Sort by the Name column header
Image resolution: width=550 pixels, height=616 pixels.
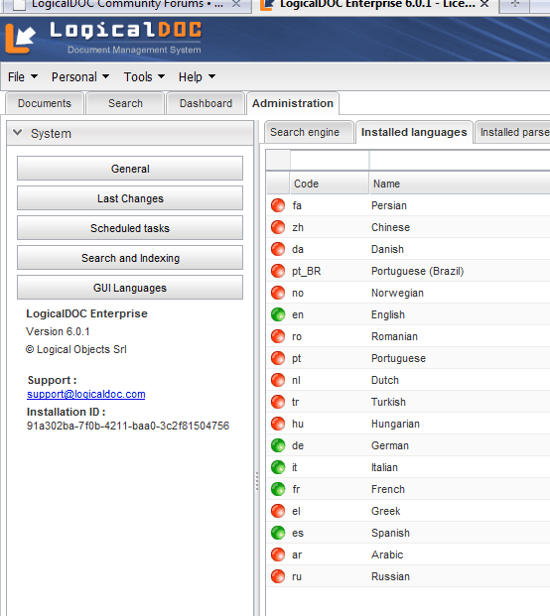tap(460, 184)
